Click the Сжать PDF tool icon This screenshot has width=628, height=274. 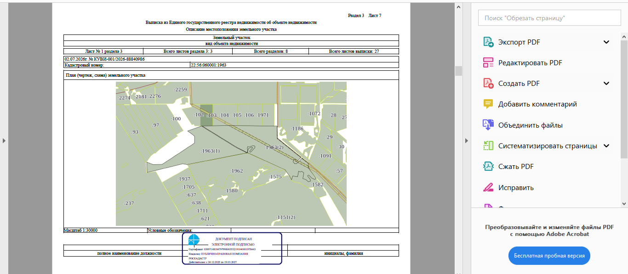tap(488, 167)
